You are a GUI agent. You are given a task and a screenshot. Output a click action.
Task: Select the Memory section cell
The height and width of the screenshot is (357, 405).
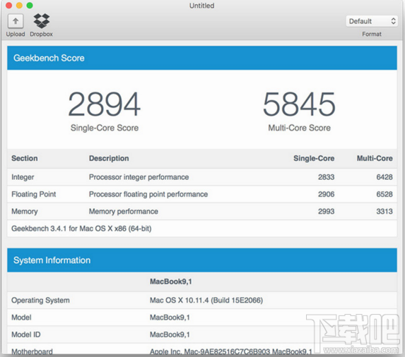click(25, 212)
